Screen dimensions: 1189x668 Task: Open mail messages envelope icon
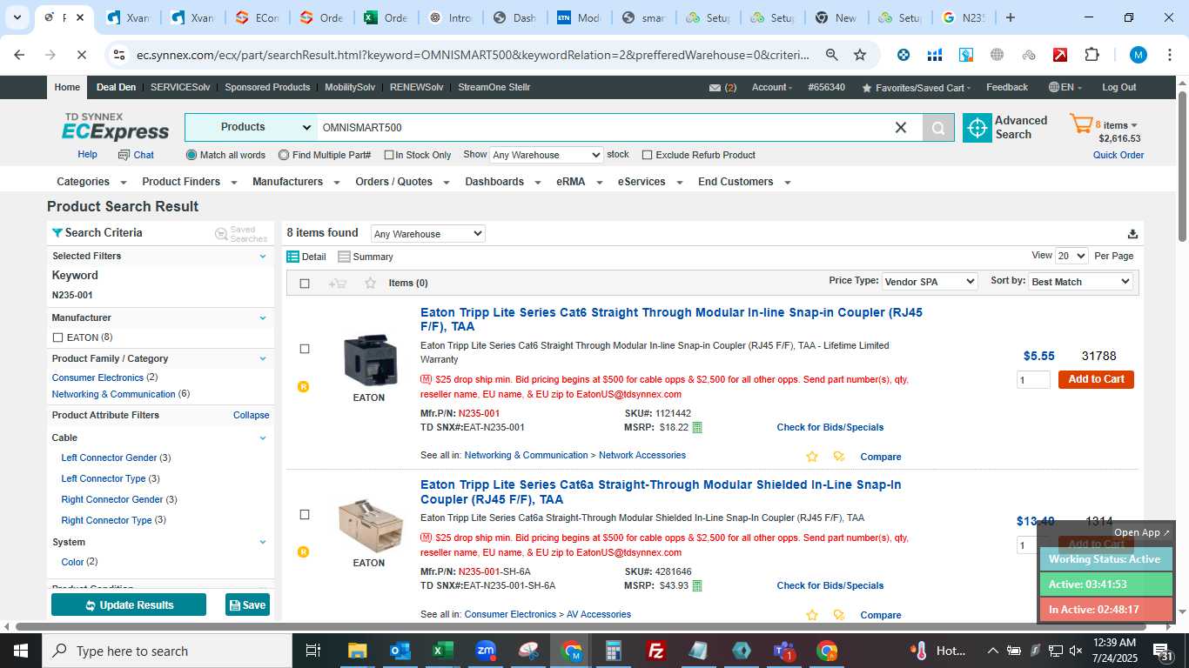point(715,88)
